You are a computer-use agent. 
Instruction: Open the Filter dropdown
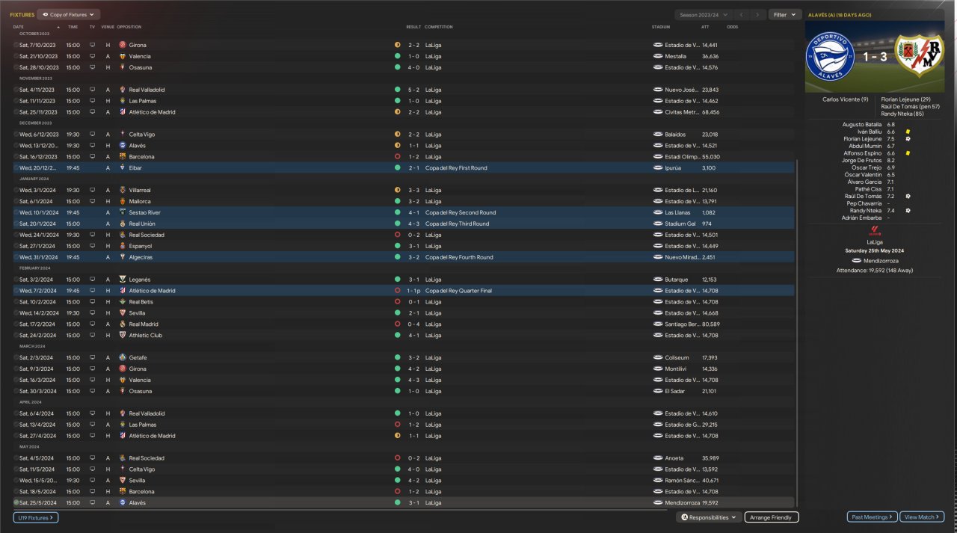coord(784,14)
